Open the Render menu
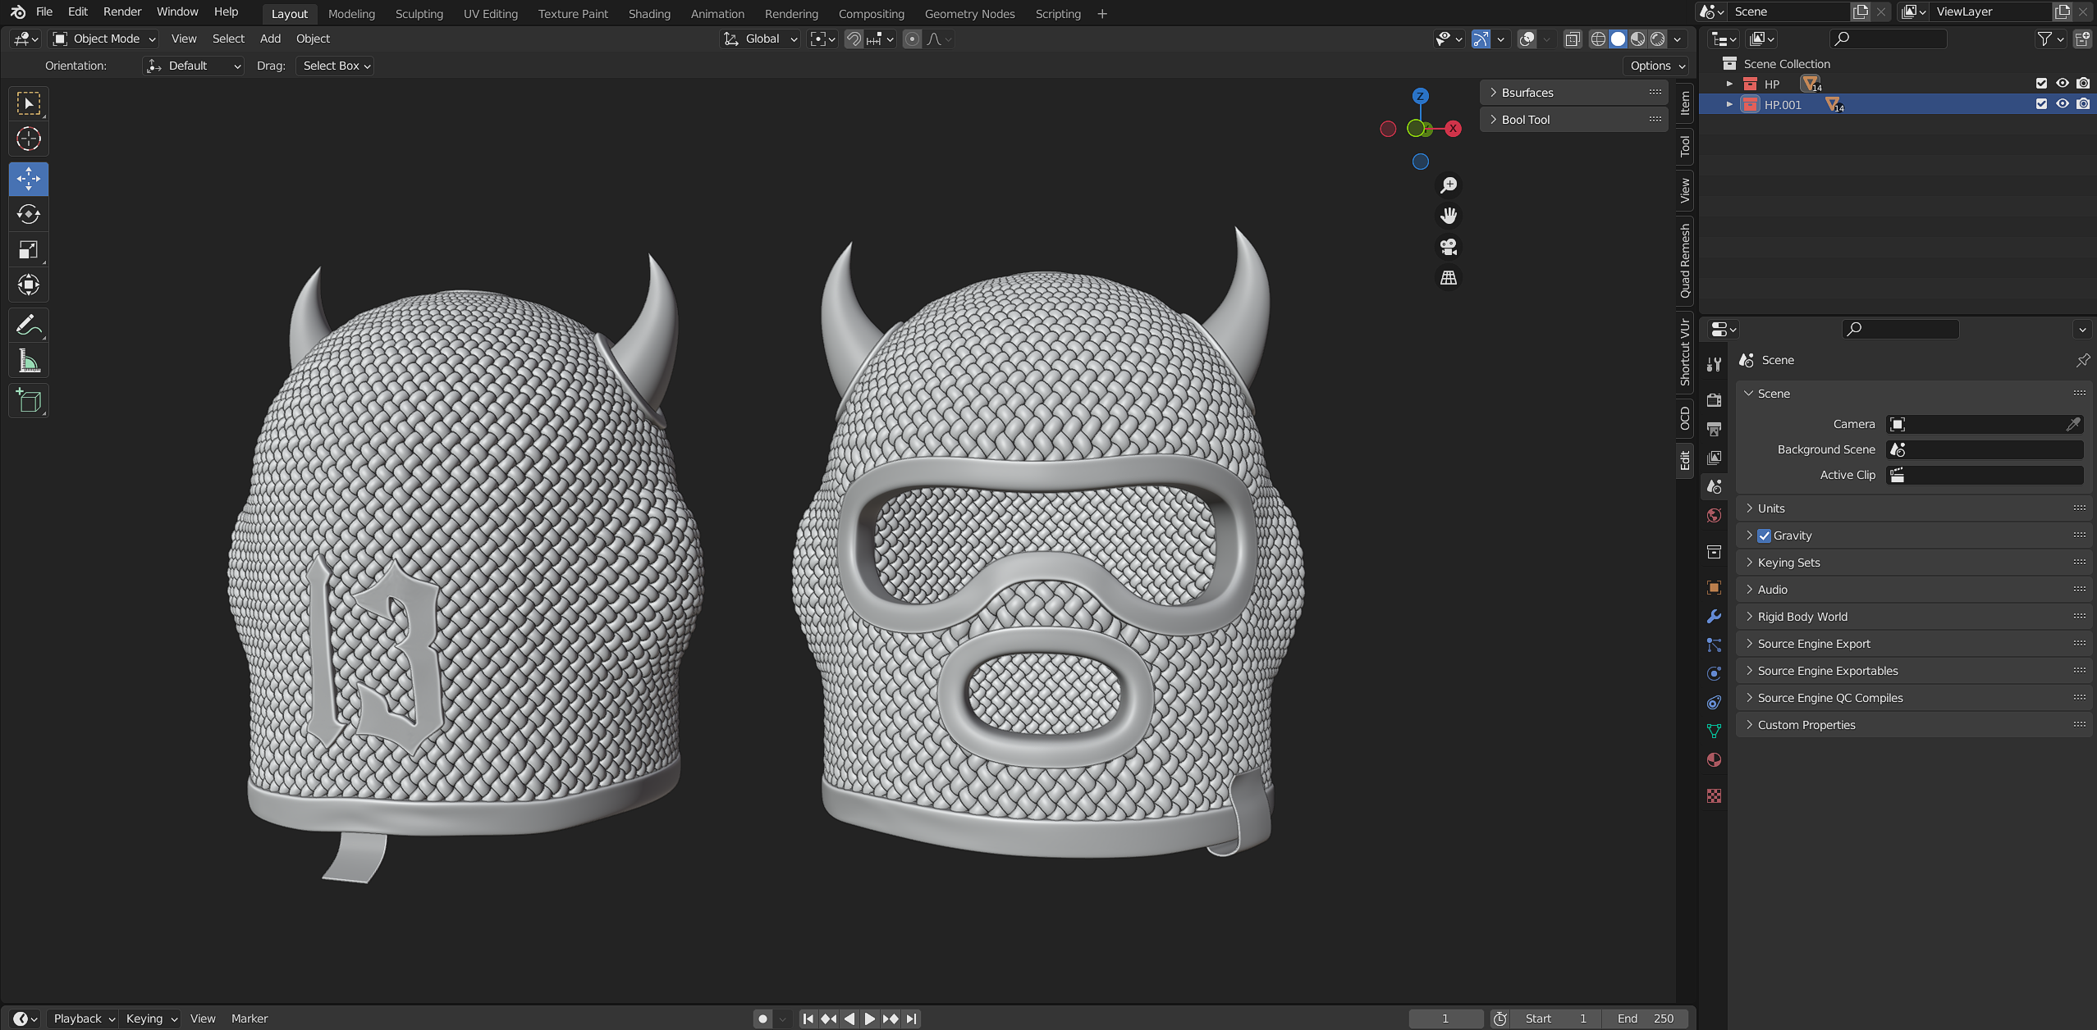Image resolution: width=2097 pixels, height=1030 pixels. 122,11
